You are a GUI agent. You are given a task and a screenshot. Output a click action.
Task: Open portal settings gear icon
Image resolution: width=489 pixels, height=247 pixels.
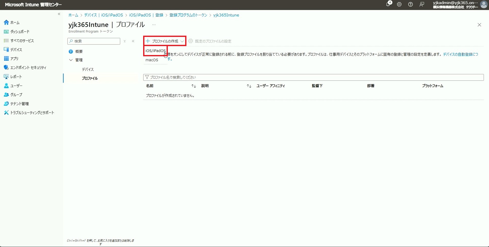click(399, 4)
